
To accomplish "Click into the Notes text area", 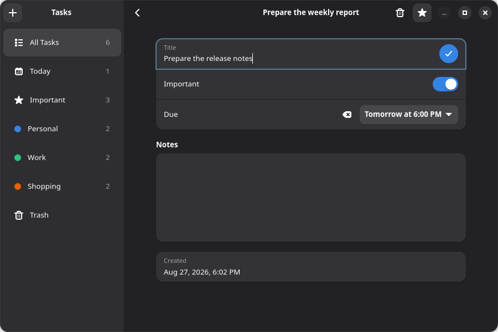I will [311, 198].
